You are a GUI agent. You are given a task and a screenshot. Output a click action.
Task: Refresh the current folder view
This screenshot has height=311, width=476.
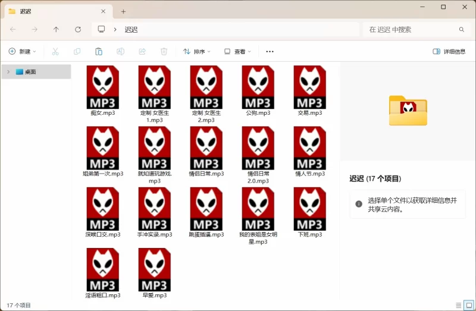click(78, 29)
